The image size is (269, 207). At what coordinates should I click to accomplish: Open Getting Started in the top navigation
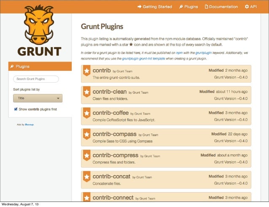[x=155, y=7]
